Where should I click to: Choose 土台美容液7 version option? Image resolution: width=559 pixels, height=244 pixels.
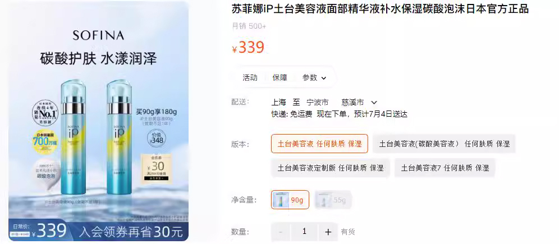pos(445,168)
